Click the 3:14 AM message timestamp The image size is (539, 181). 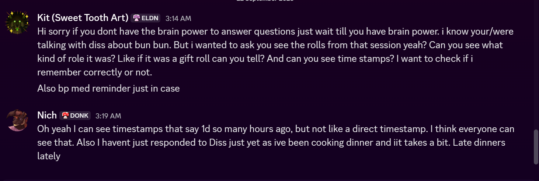[x=178, y=18]
